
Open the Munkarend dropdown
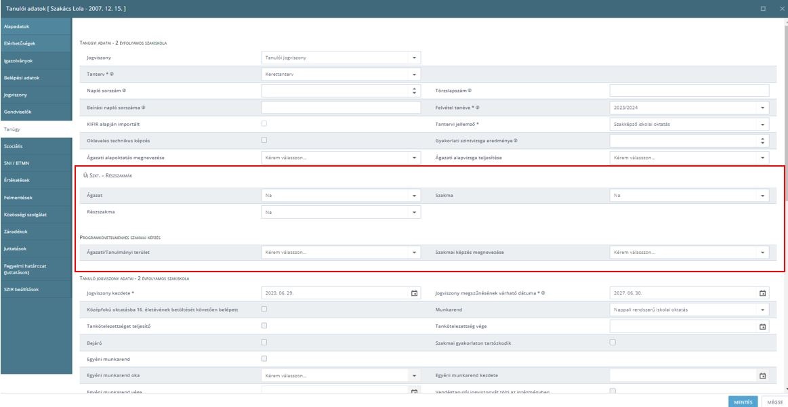tap(689, 309)
